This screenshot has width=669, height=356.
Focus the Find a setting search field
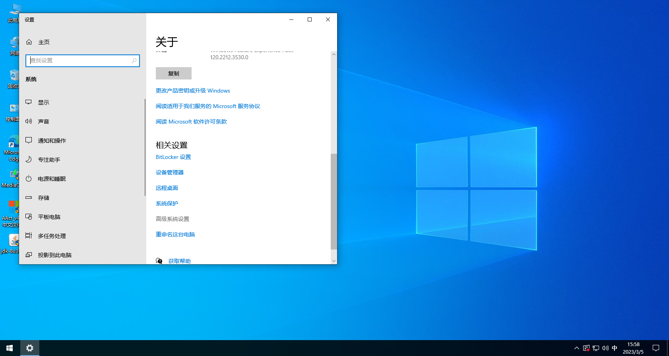coord(83,60)
